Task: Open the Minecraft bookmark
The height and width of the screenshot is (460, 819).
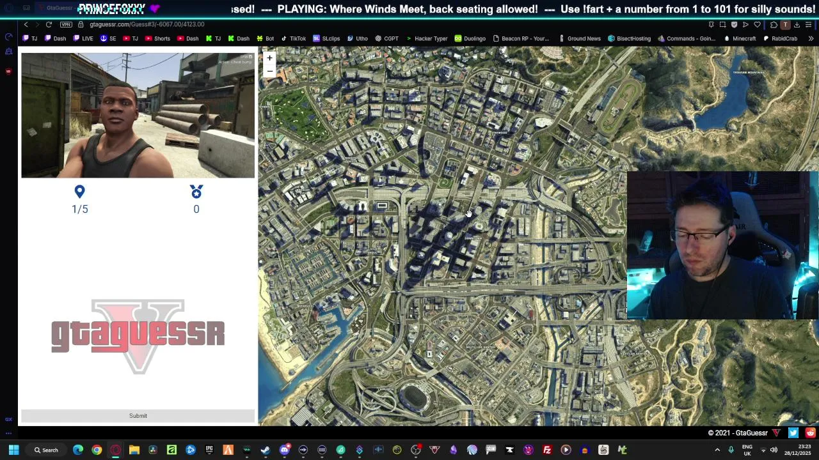Action: (x=740, y=38)
